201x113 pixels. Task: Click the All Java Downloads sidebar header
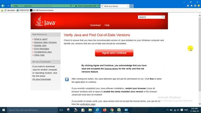(46, 62)
